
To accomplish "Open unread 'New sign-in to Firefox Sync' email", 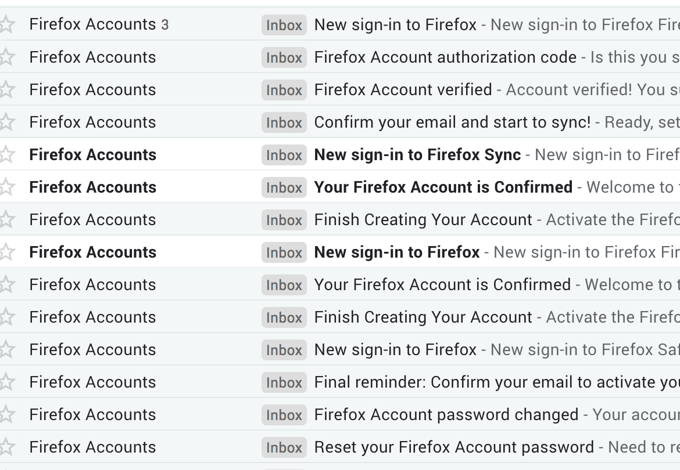I will 417,155.
